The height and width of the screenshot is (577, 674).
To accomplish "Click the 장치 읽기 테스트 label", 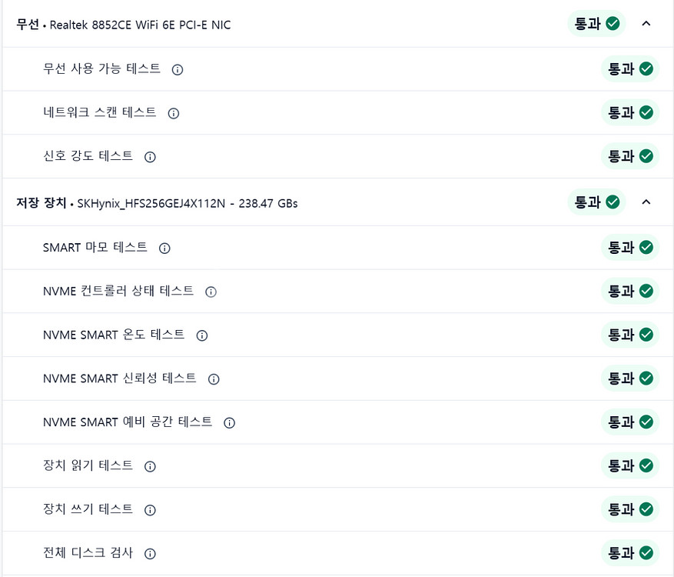I will tap(88, 465).
